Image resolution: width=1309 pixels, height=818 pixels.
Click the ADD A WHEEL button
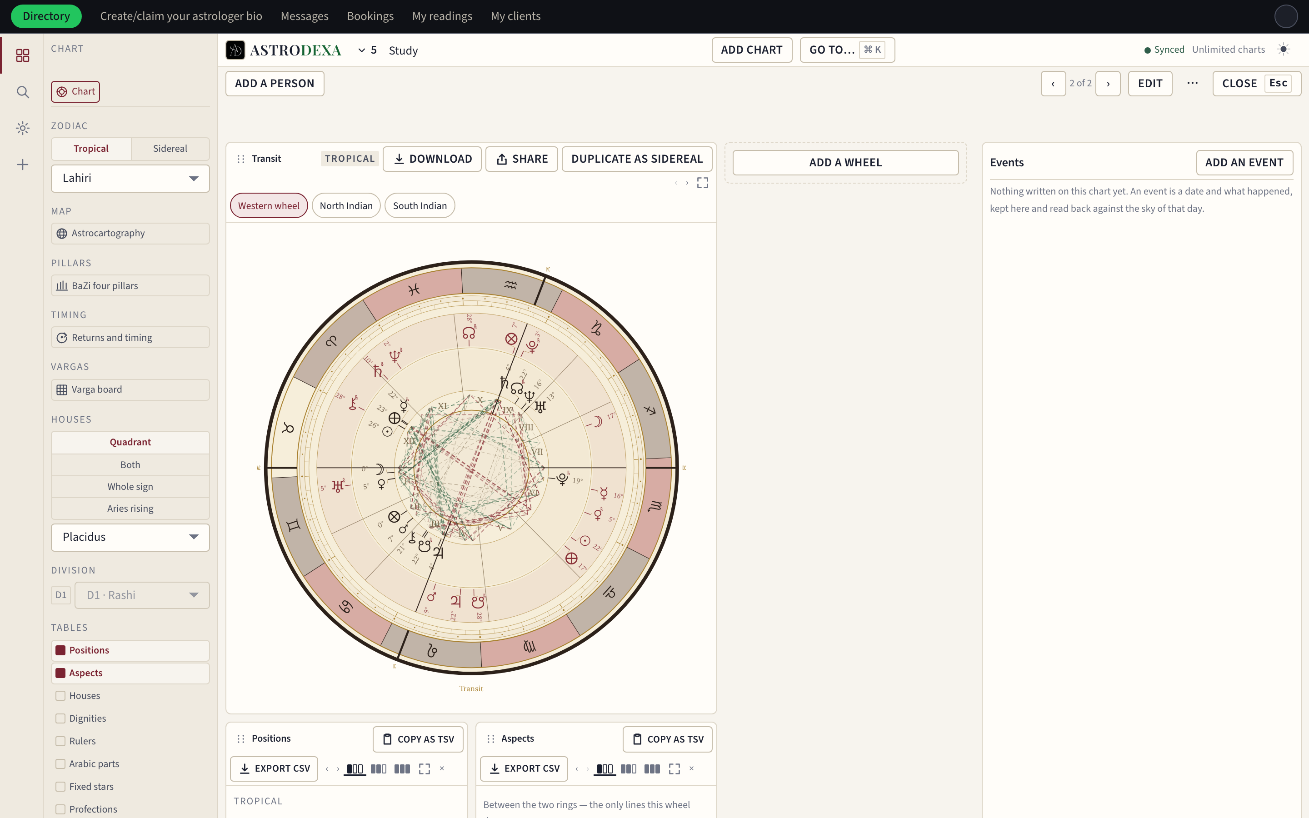click(845, 162)
